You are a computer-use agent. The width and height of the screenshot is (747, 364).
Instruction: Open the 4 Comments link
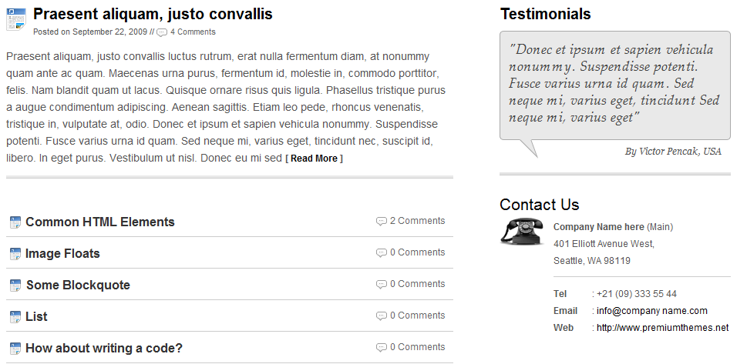193,32
